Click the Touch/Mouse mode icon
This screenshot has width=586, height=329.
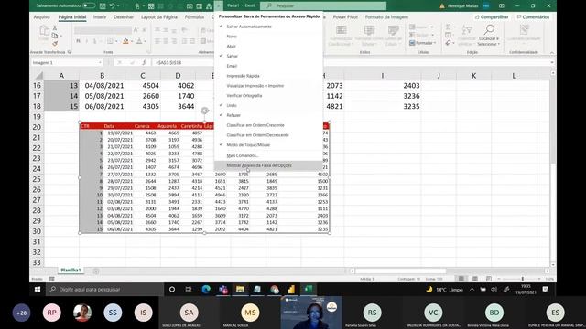click(137, 6)
